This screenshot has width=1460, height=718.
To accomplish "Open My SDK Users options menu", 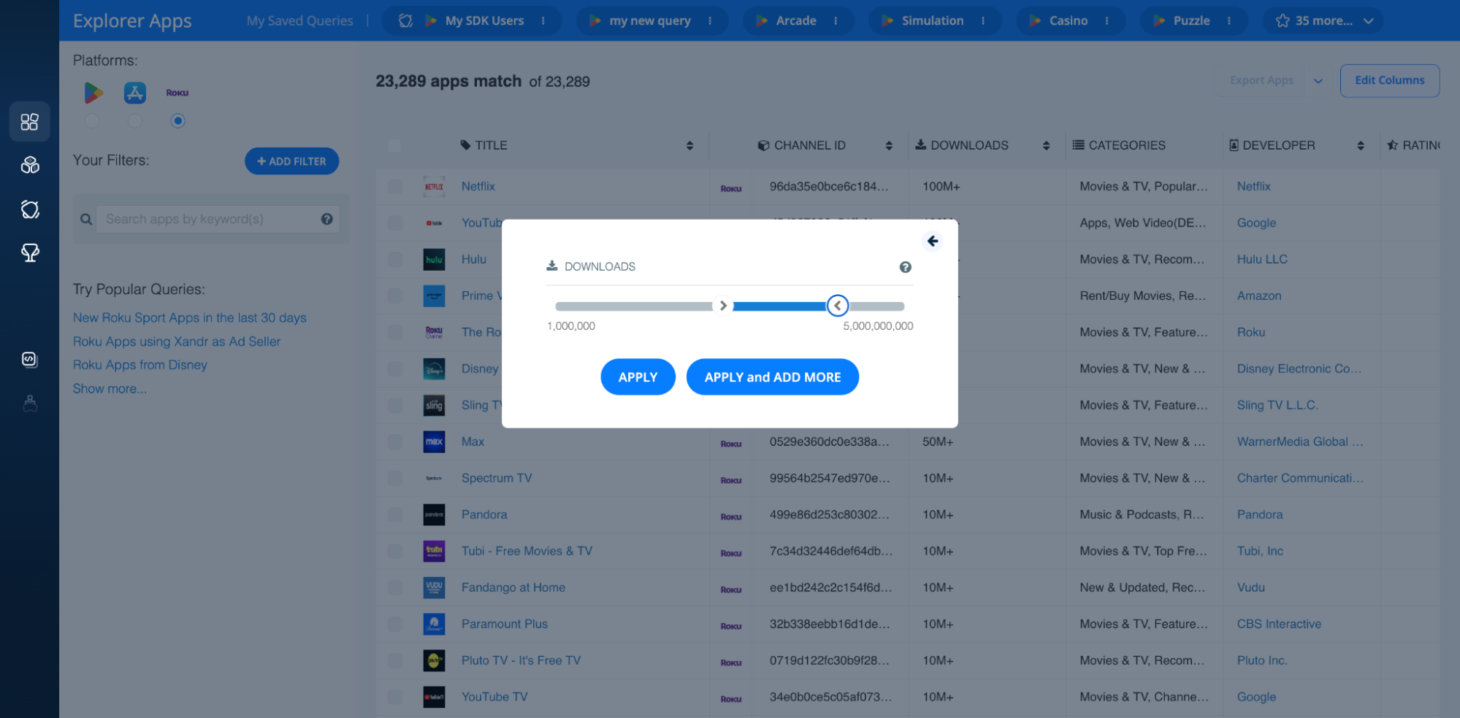I will click(x=543, y=21).
